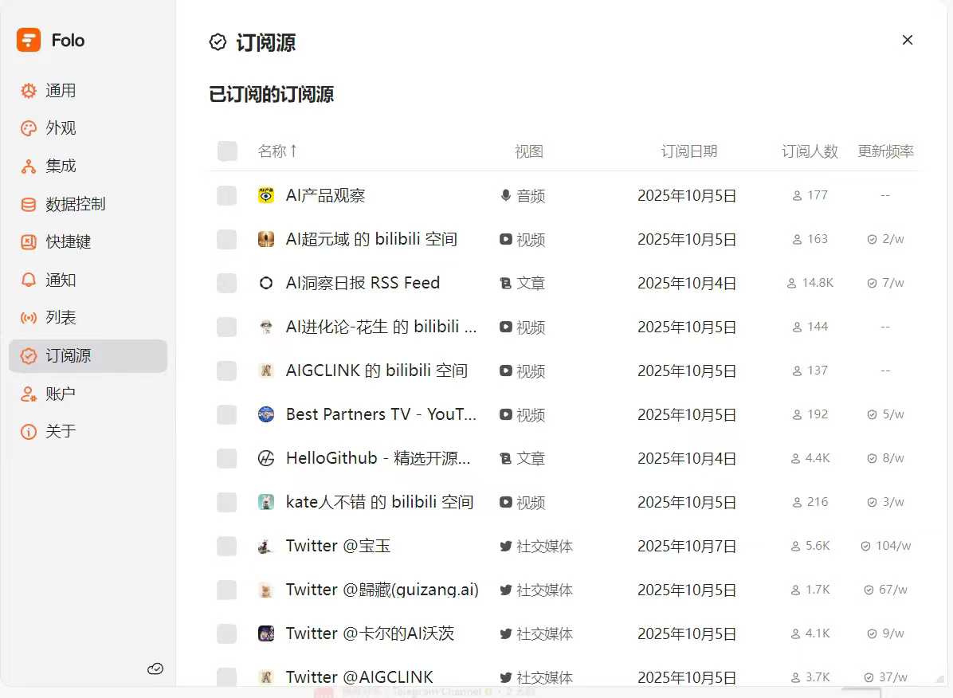Viewport: 953px width, 698px height.
Task: Click the Folo logo icon
Action: 29,40
